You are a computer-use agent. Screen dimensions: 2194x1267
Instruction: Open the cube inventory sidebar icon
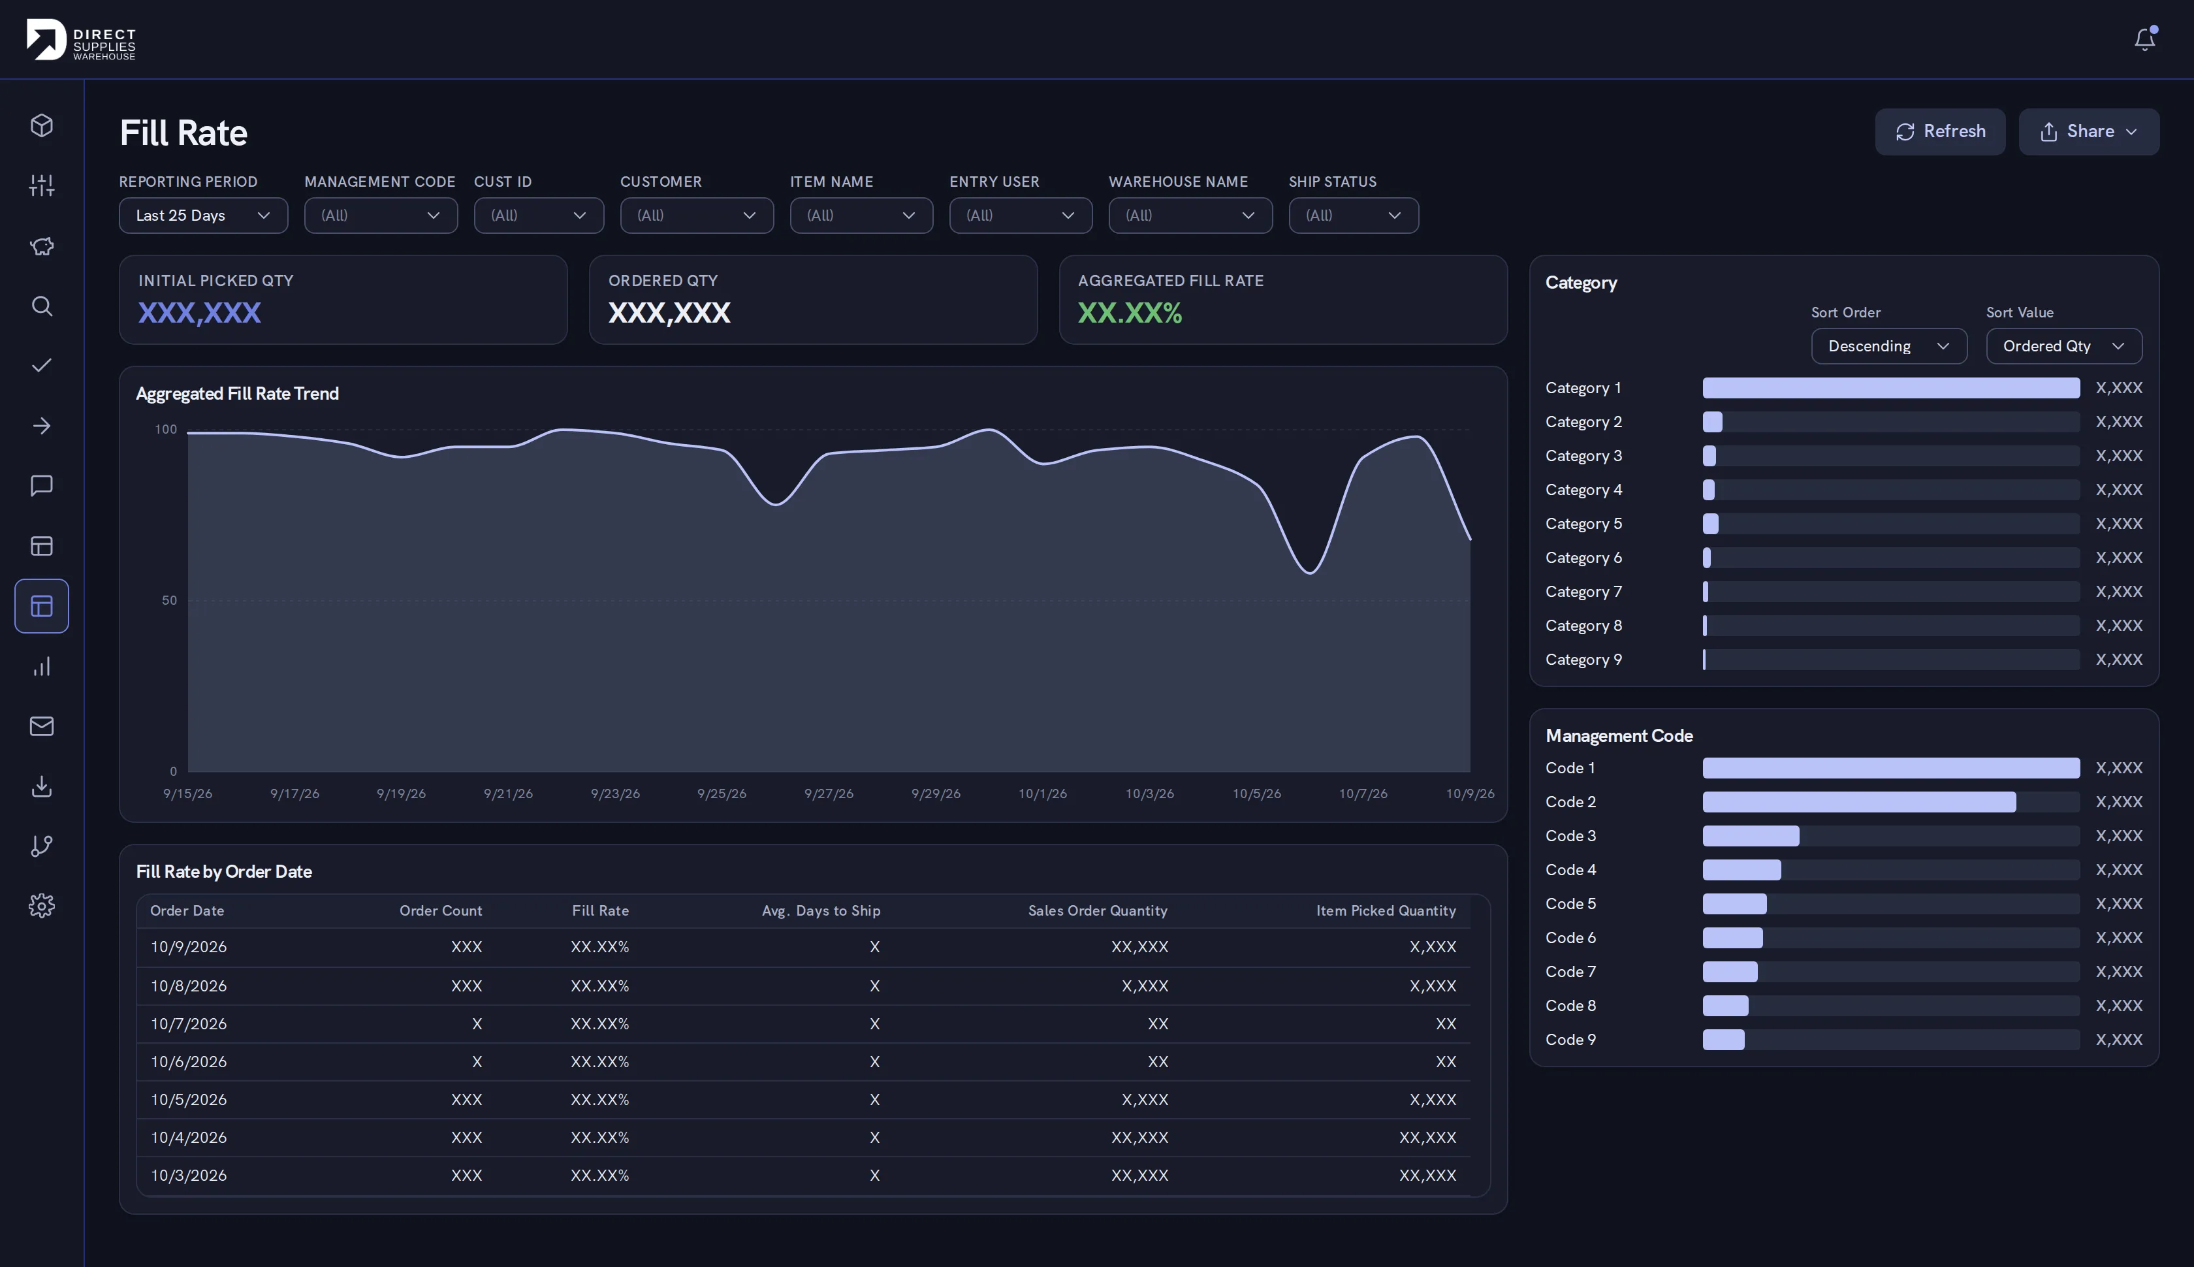(42, 125)
